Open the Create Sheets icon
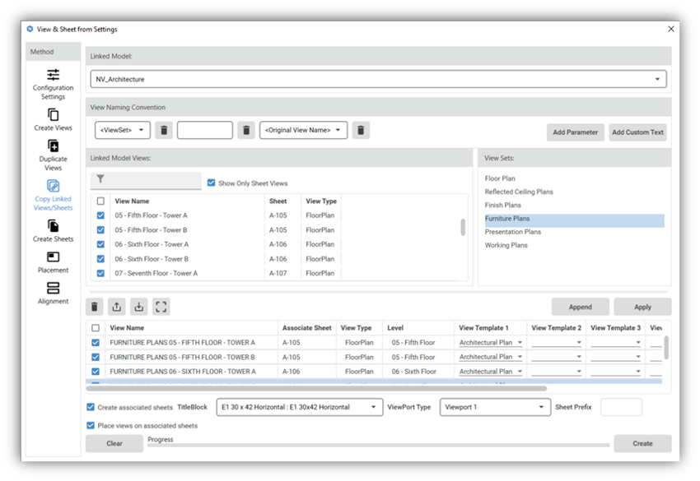Image resolution: width=700 pixels, height=481 pixels. 54,226
